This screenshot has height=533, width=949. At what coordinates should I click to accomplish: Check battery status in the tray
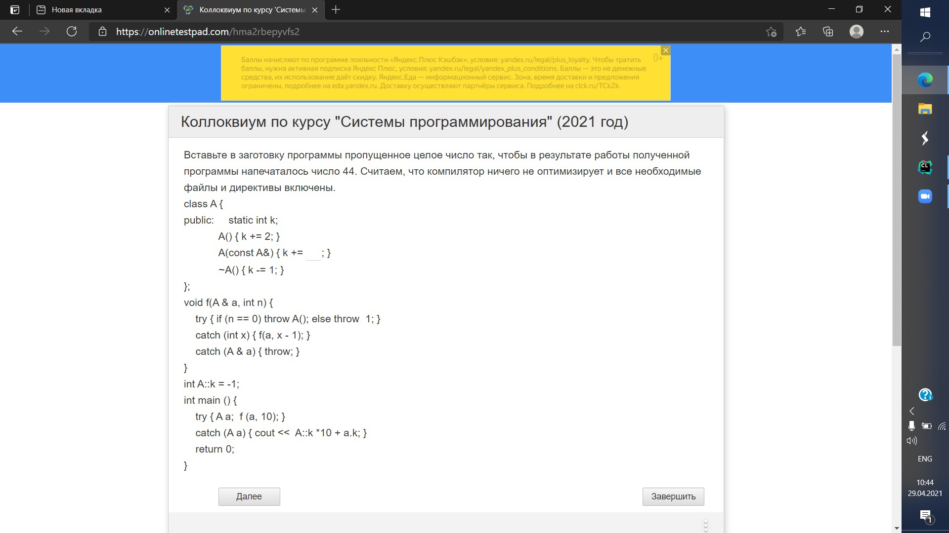927,426
